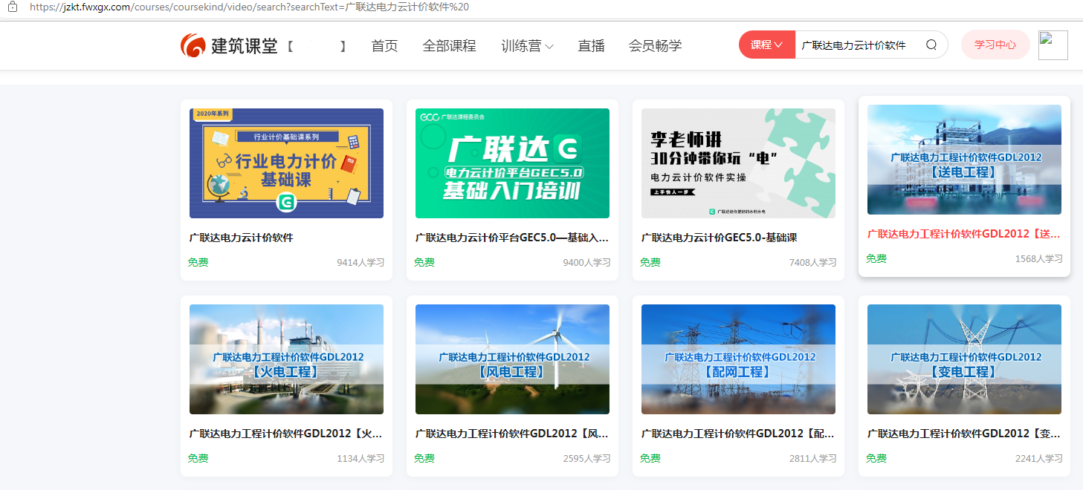
Task: Click the browser URL address text
Action: [x=249, y=7]
